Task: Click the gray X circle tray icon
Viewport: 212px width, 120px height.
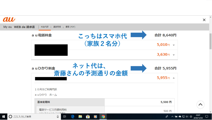Action: 191,117
